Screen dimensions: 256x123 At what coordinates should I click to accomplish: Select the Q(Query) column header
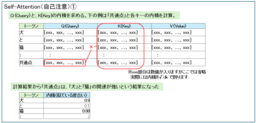point(70,26)
